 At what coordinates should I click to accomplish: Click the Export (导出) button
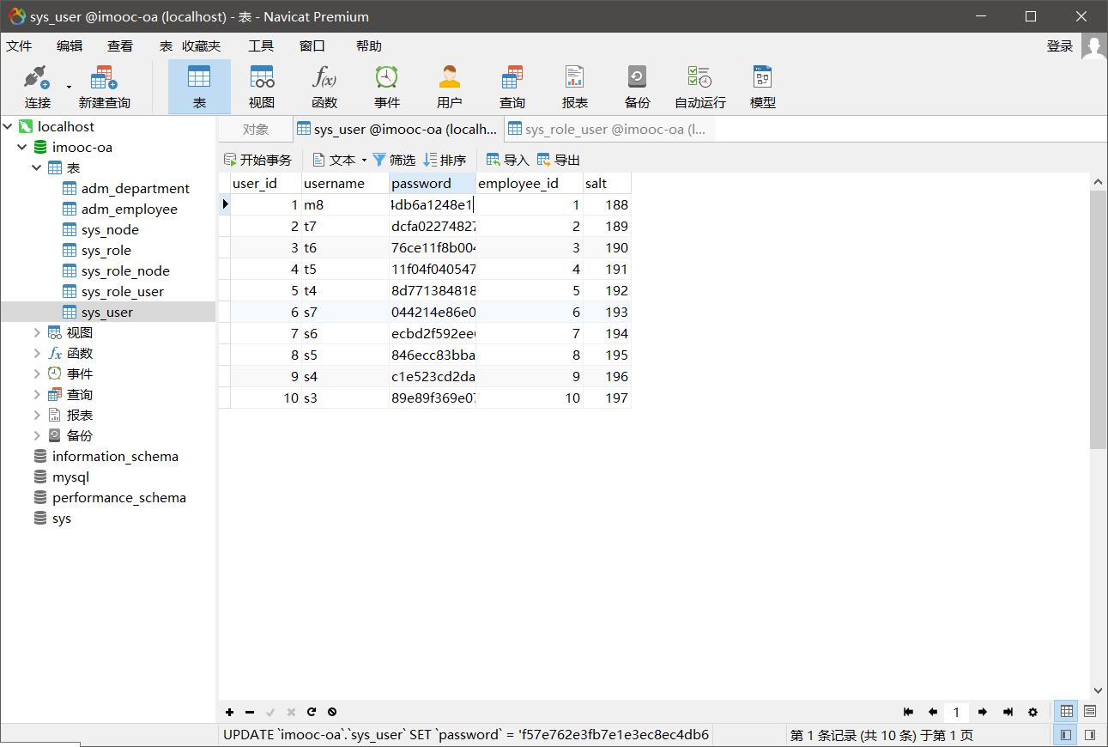point(558,160)
